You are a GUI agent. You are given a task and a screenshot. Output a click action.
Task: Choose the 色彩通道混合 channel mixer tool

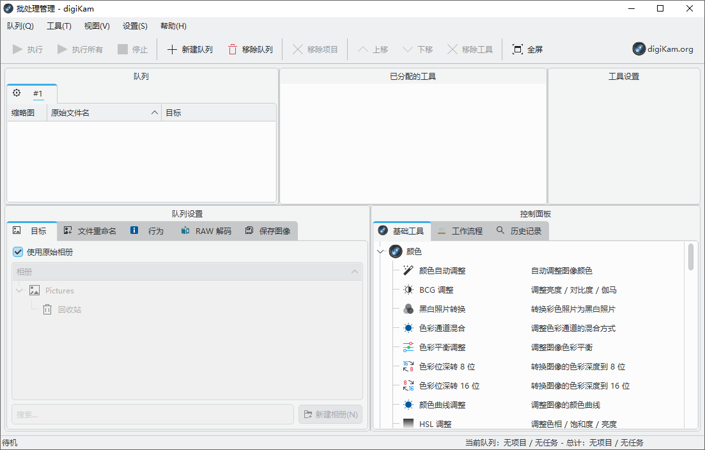click(442, 328)
